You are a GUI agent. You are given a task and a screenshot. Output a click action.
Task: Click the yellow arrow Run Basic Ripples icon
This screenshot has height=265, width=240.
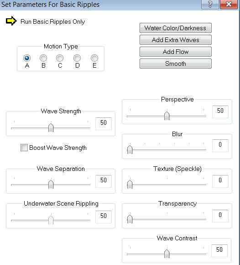pos(11,21)
